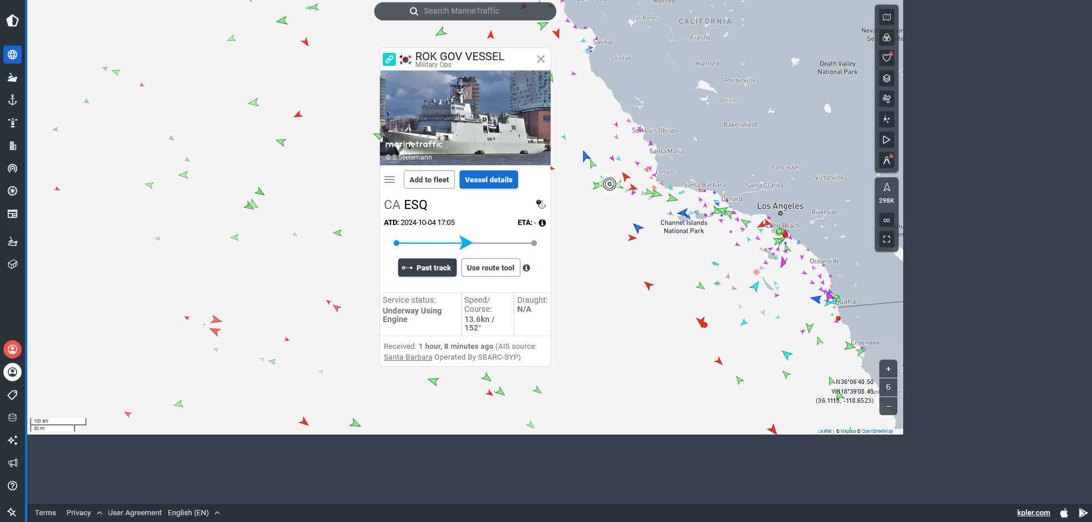Click the voyage progress arrow marker
Image resolution: width=1092 pixels, height=522 pixels.
click(466, 243)
